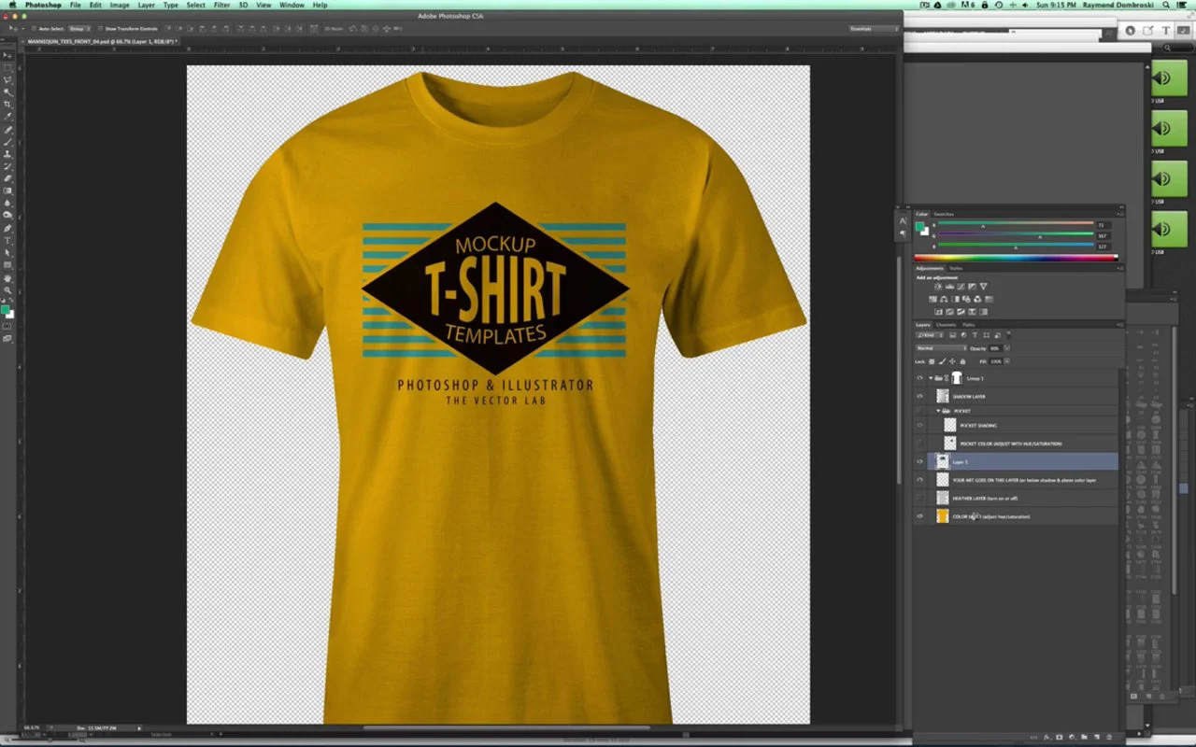The height and width of the screenshot is (747, 1196).
Task: Open the layer filter Kind dropdown
Action: pos(930,334)
